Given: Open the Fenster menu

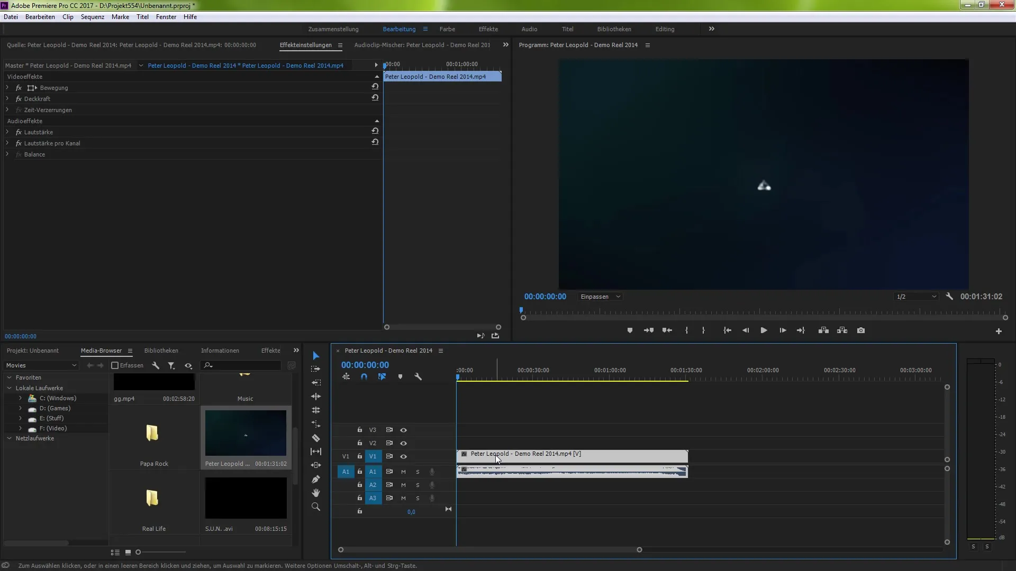Looking at the screenshot, I should [166, 17].
